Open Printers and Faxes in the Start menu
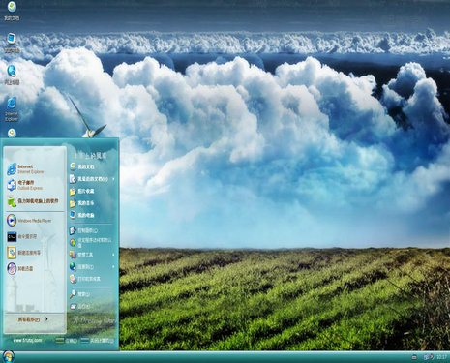 [x=85, y=279]
